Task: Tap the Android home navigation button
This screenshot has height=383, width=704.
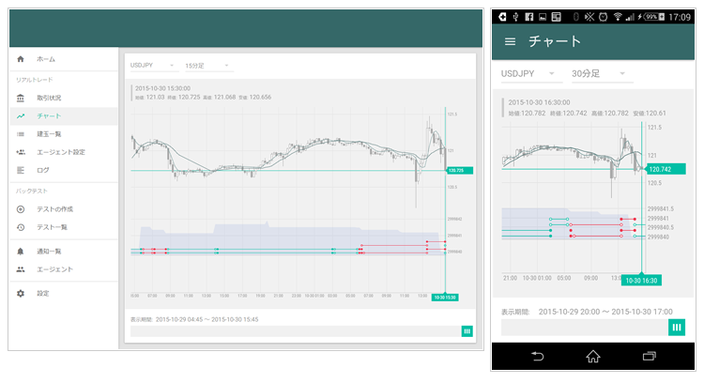Action: point(593,356)
